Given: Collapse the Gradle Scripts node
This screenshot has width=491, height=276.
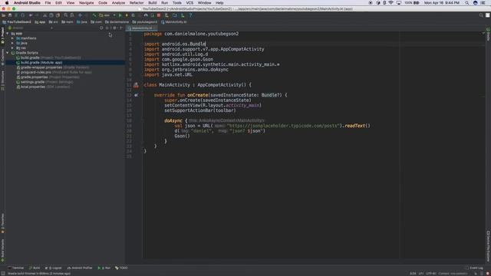Looking at the screenshot, I should click(x=8, y=53).
